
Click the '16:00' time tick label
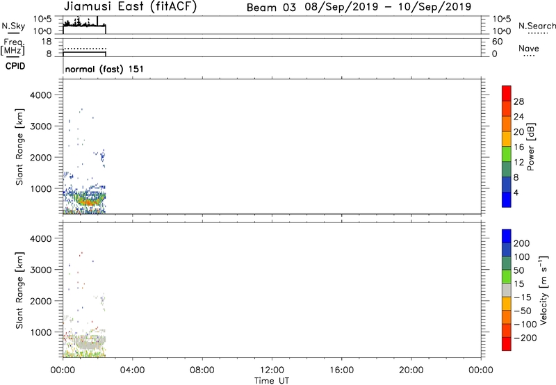coord(341,370)
